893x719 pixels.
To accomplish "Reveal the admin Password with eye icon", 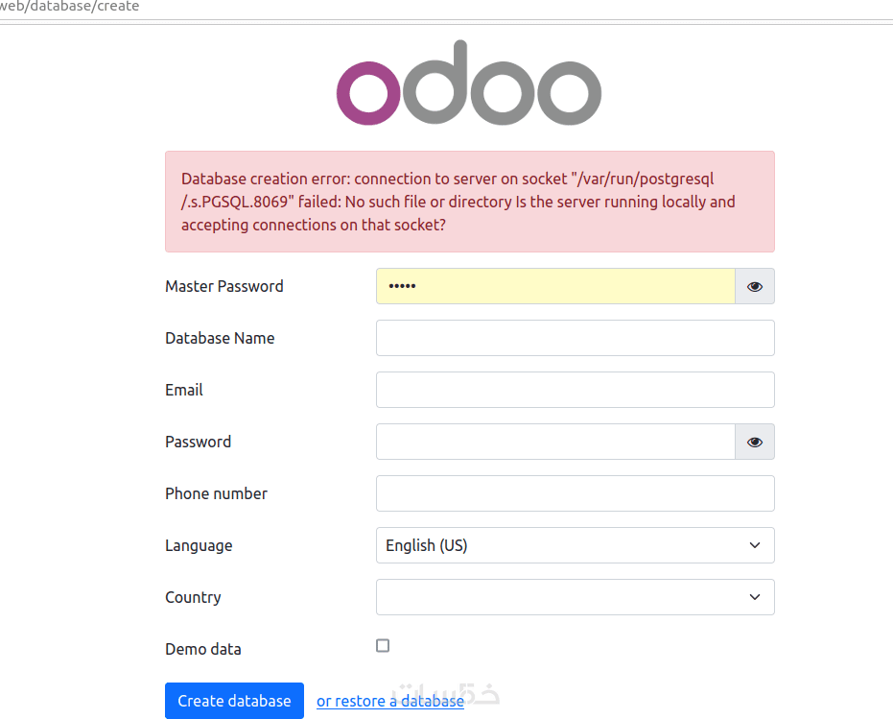I will [x=755, y=442].
